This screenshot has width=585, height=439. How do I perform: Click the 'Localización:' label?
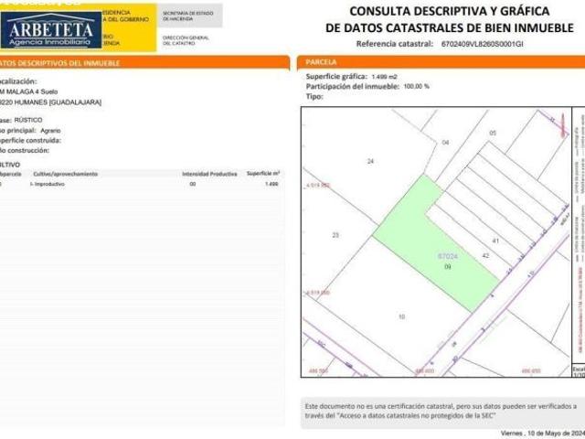(x=18, y=81)
